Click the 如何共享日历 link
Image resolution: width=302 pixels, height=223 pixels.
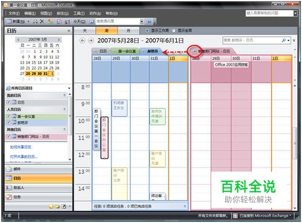(21, 147)
